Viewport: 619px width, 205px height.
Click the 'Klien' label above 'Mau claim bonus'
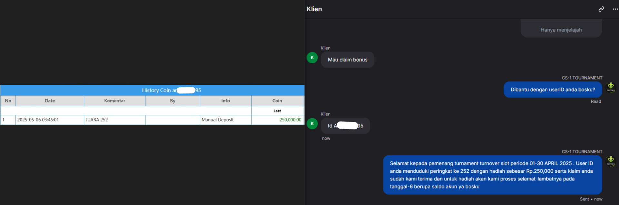pyautogui.click(x=325, y=48)
